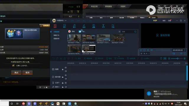189x106 pixels.
Task: Click the play button in preview panel
Action: (x=141, y=50)
